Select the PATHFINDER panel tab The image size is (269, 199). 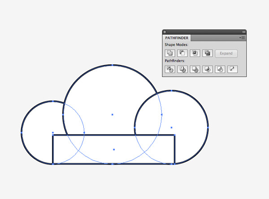177,38
